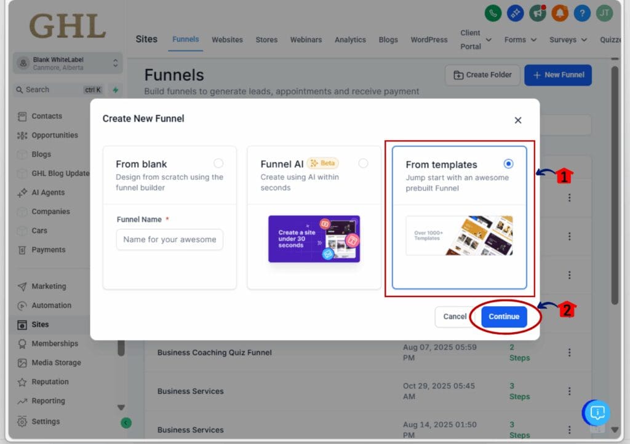Screen dimensions: 630x444
Task: Open the phone dialer icon in top bar
Action: tap(493, 13)
